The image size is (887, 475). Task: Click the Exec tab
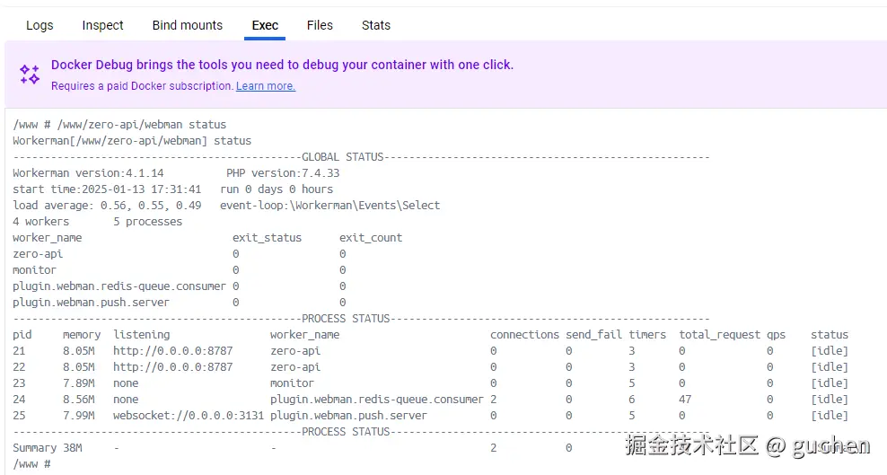pyautogui.click(x=265, y=25)
